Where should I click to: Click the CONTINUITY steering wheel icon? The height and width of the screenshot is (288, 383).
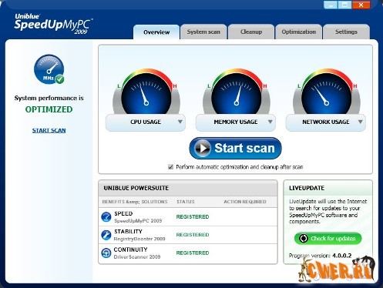(106, 253)
